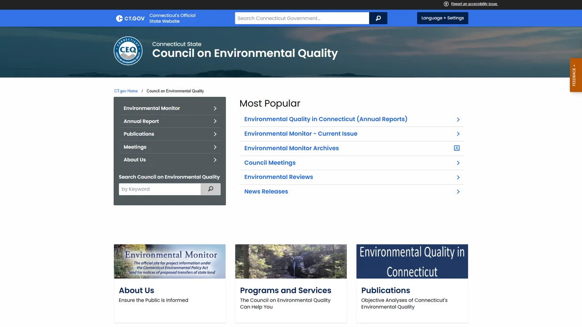Click the chevron beside News Releases
Viewport: 582px width, 327px height.
(x=458, y=192)
